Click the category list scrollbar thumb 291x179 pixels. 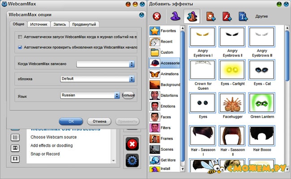coord(183,96)
